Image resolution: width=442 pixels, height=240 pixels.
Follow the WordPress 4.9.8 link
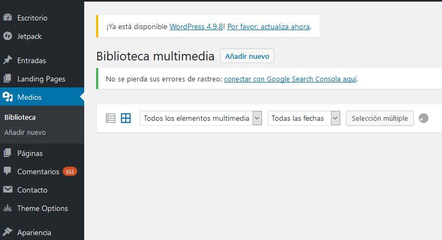click(196, 26)
